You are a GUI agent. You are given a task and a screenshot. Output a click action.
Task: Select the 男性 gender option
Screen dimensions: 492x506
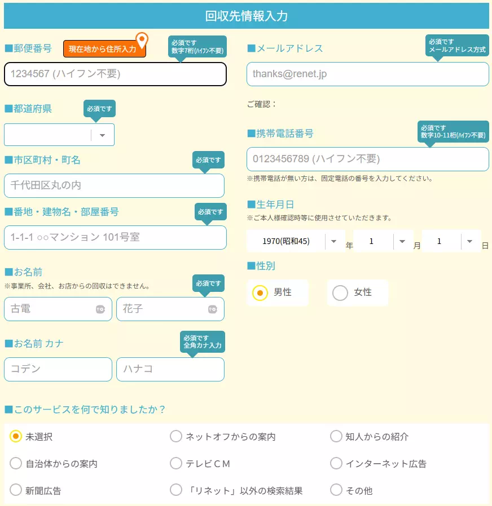pyautogui.click(x=260, y=293)
